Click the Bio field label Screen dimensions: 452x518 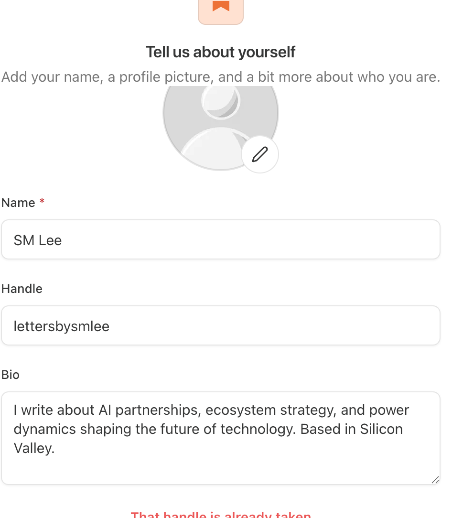tap(10, 375)
